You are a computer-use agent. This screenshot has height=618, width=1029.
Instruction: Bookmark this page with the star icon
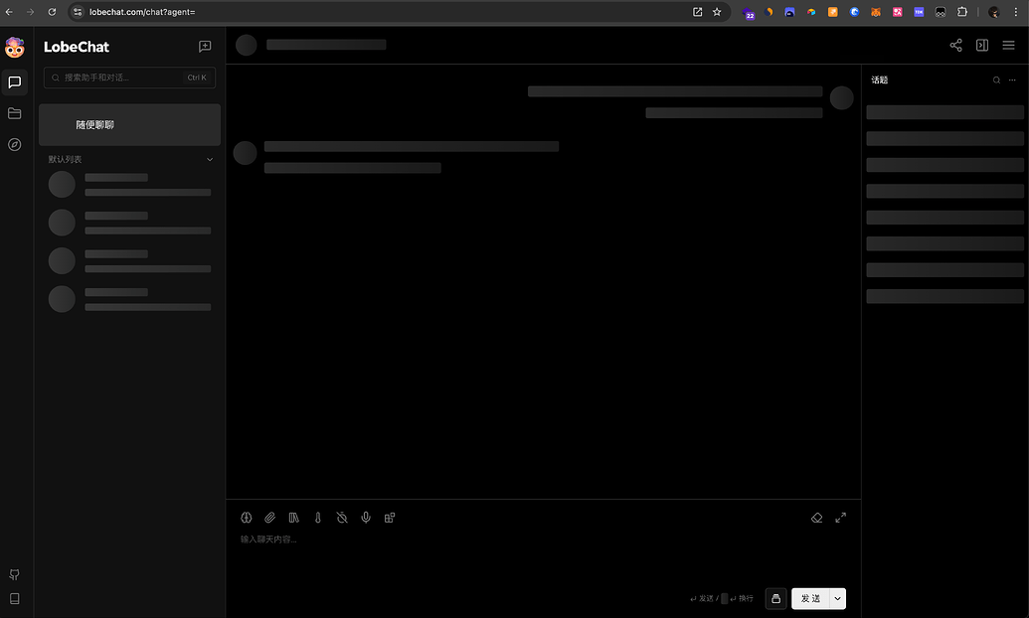717,12
